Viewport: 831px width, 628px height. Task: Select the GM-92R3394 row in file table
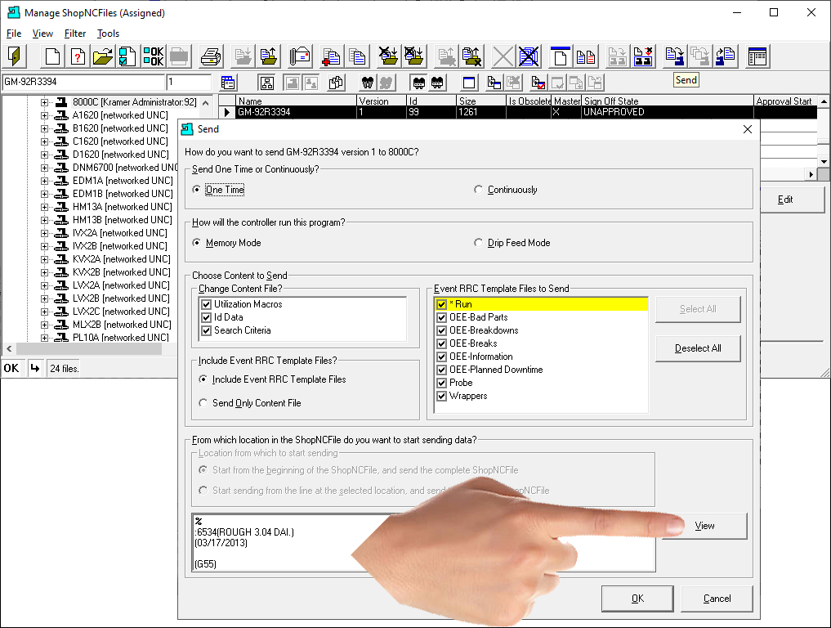click(x=518, y=113)
